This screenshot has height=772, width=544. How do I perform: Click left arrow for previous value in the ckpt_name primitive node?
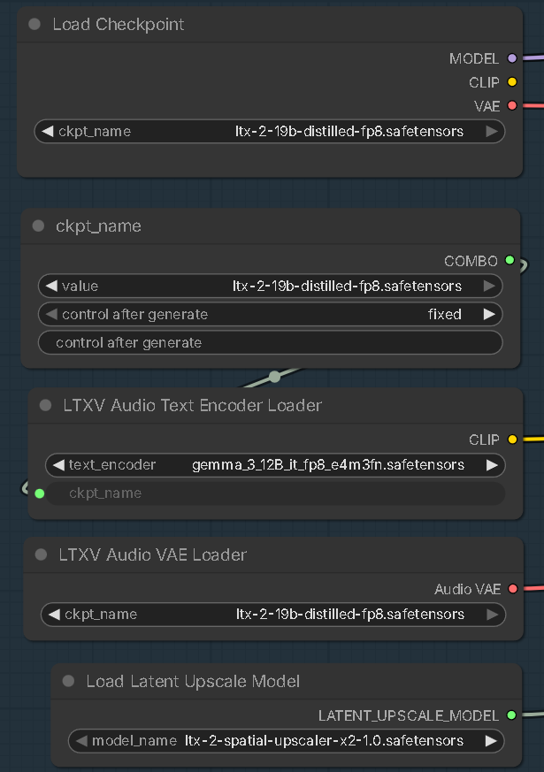(x=50, y=286)
